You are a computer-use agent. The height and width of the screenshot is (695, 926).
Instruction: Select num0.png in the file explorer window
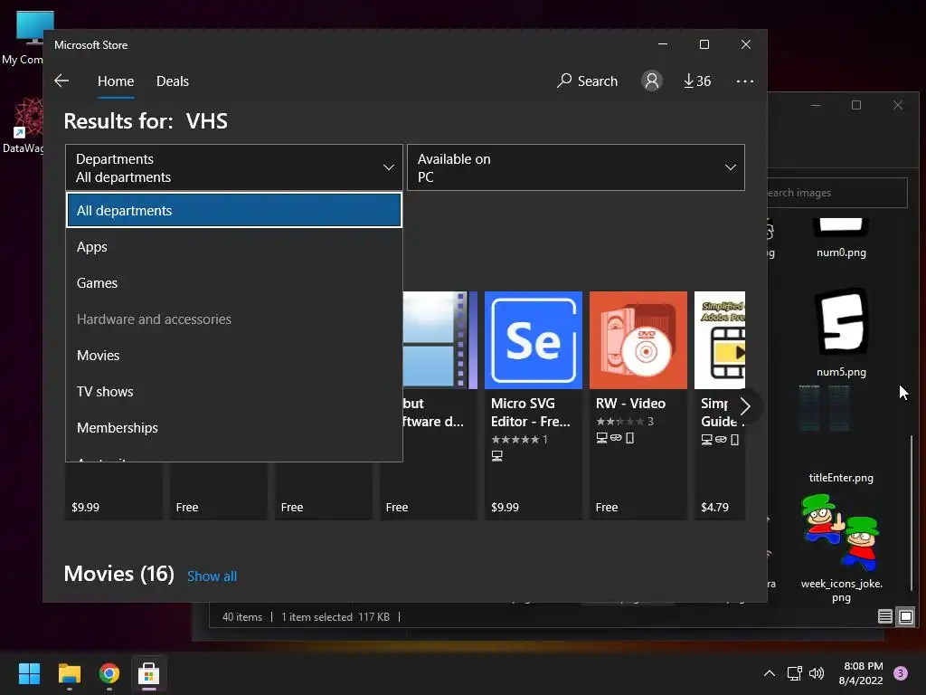[x=841, y=239]
